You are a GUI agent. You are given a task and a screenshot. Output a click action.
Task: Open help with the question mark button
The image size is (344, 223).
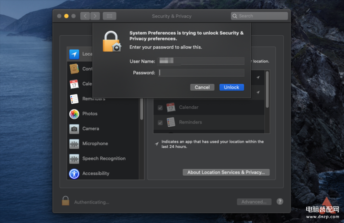point(279,202)
